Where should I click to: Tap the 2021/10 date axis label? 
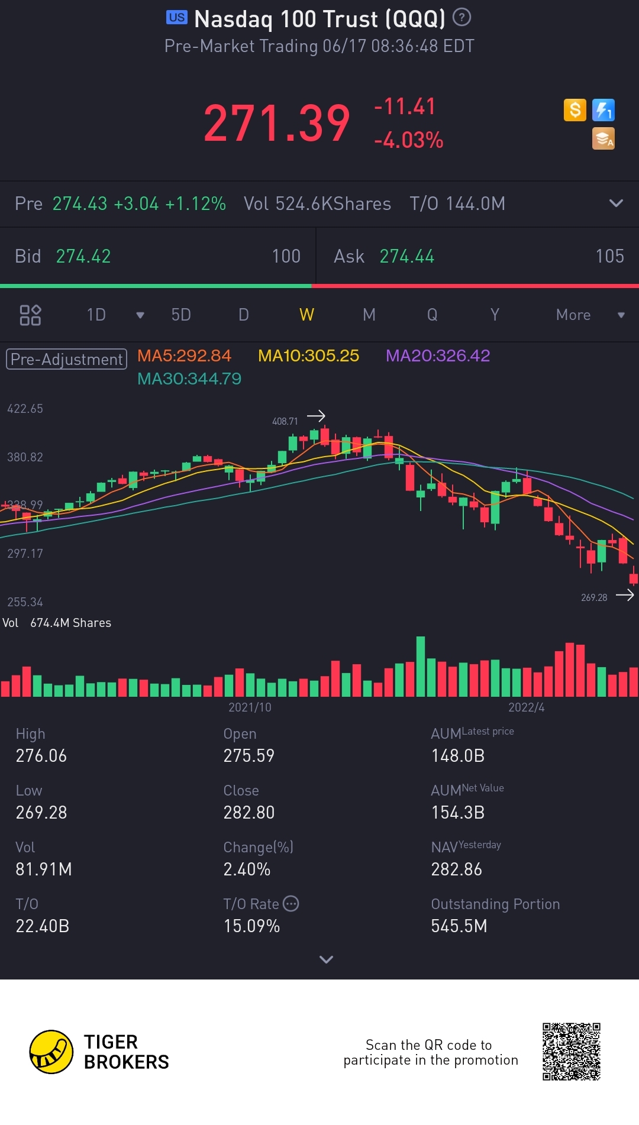(250, 707)
